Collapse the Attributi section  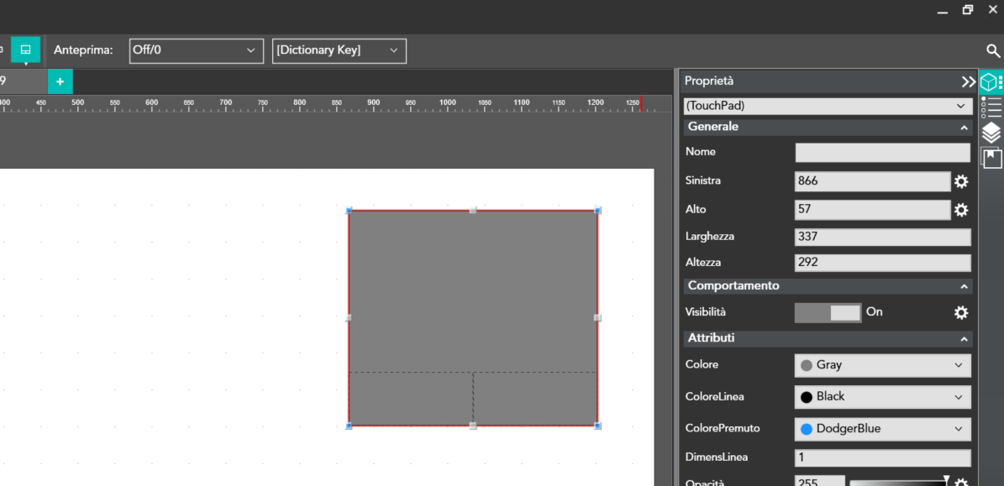click(x=964, y=339)
